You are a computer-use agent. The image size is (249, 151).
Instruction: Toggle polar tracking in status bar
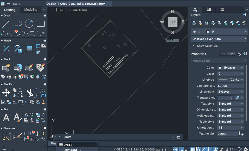pos(175,149)
